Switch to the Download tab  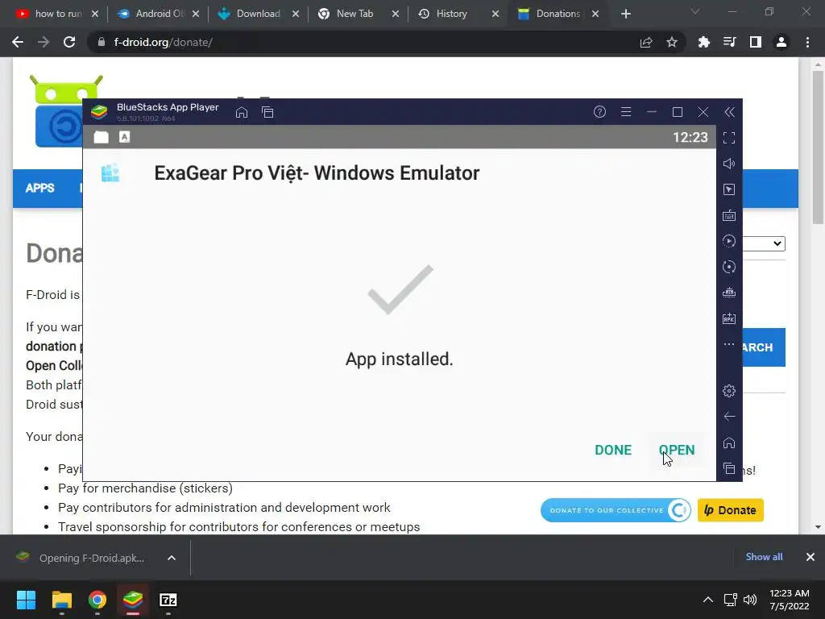pyautogui.click(x=258, y=14)
